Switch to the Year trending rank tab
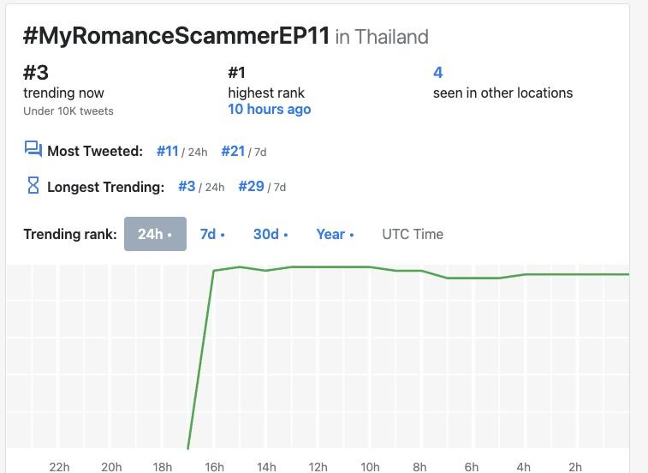The height and width of the screenshot is (473, 648). (334, 234)
